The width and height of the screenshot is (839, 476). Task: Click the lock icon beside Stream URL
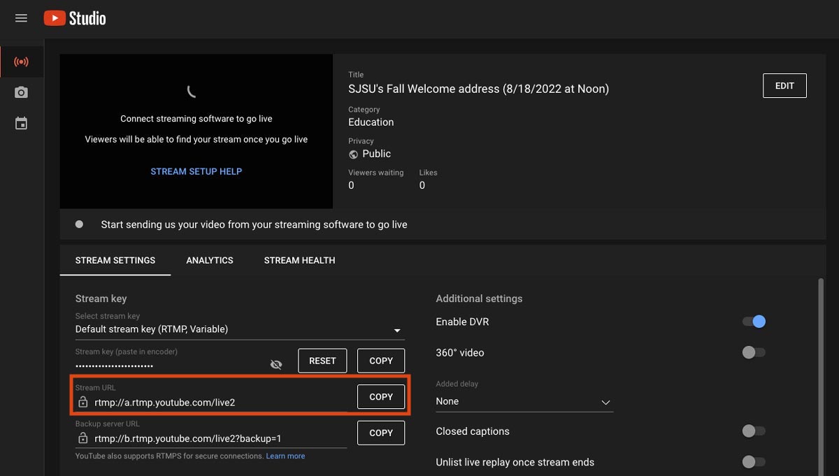point(83,402)
